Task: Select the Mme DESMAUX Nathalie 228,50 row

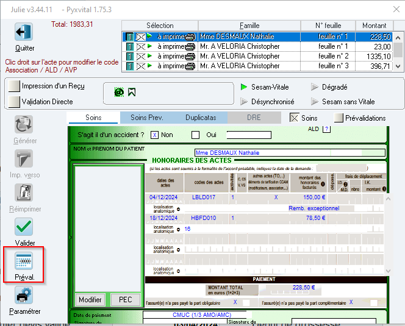Action: point(257,37)
